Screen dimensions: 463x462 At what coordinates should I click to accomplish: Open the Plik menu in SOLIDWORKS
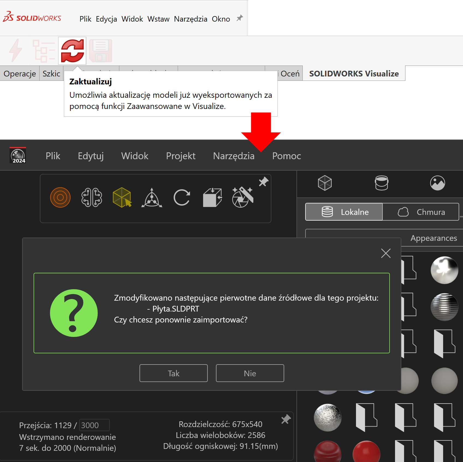[x=85, y=19]
